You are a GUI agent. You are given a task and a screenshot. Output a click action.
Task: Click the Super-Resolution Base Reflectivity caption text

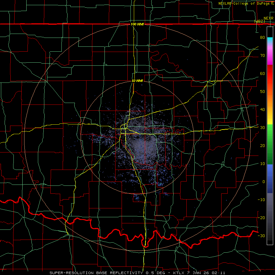(137, 273)
